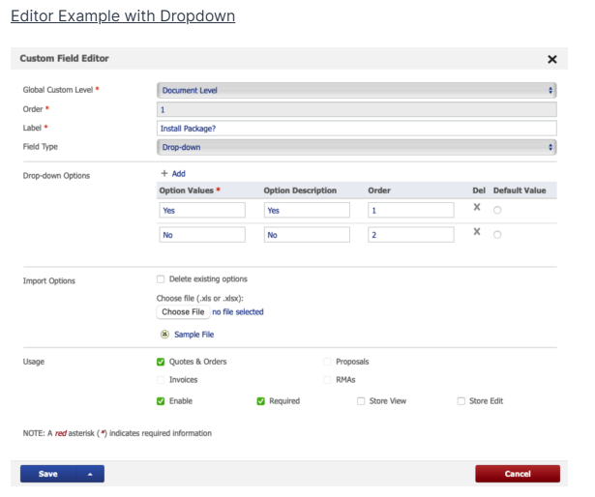Screen dimensions: 595x497
Task: Set Yes as the default value
Action: pos(497,210)
